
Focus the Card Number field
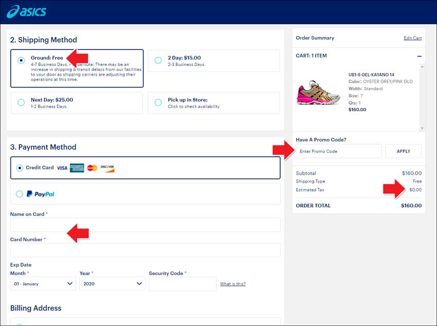pyautogui.click(x=145, y=250)
